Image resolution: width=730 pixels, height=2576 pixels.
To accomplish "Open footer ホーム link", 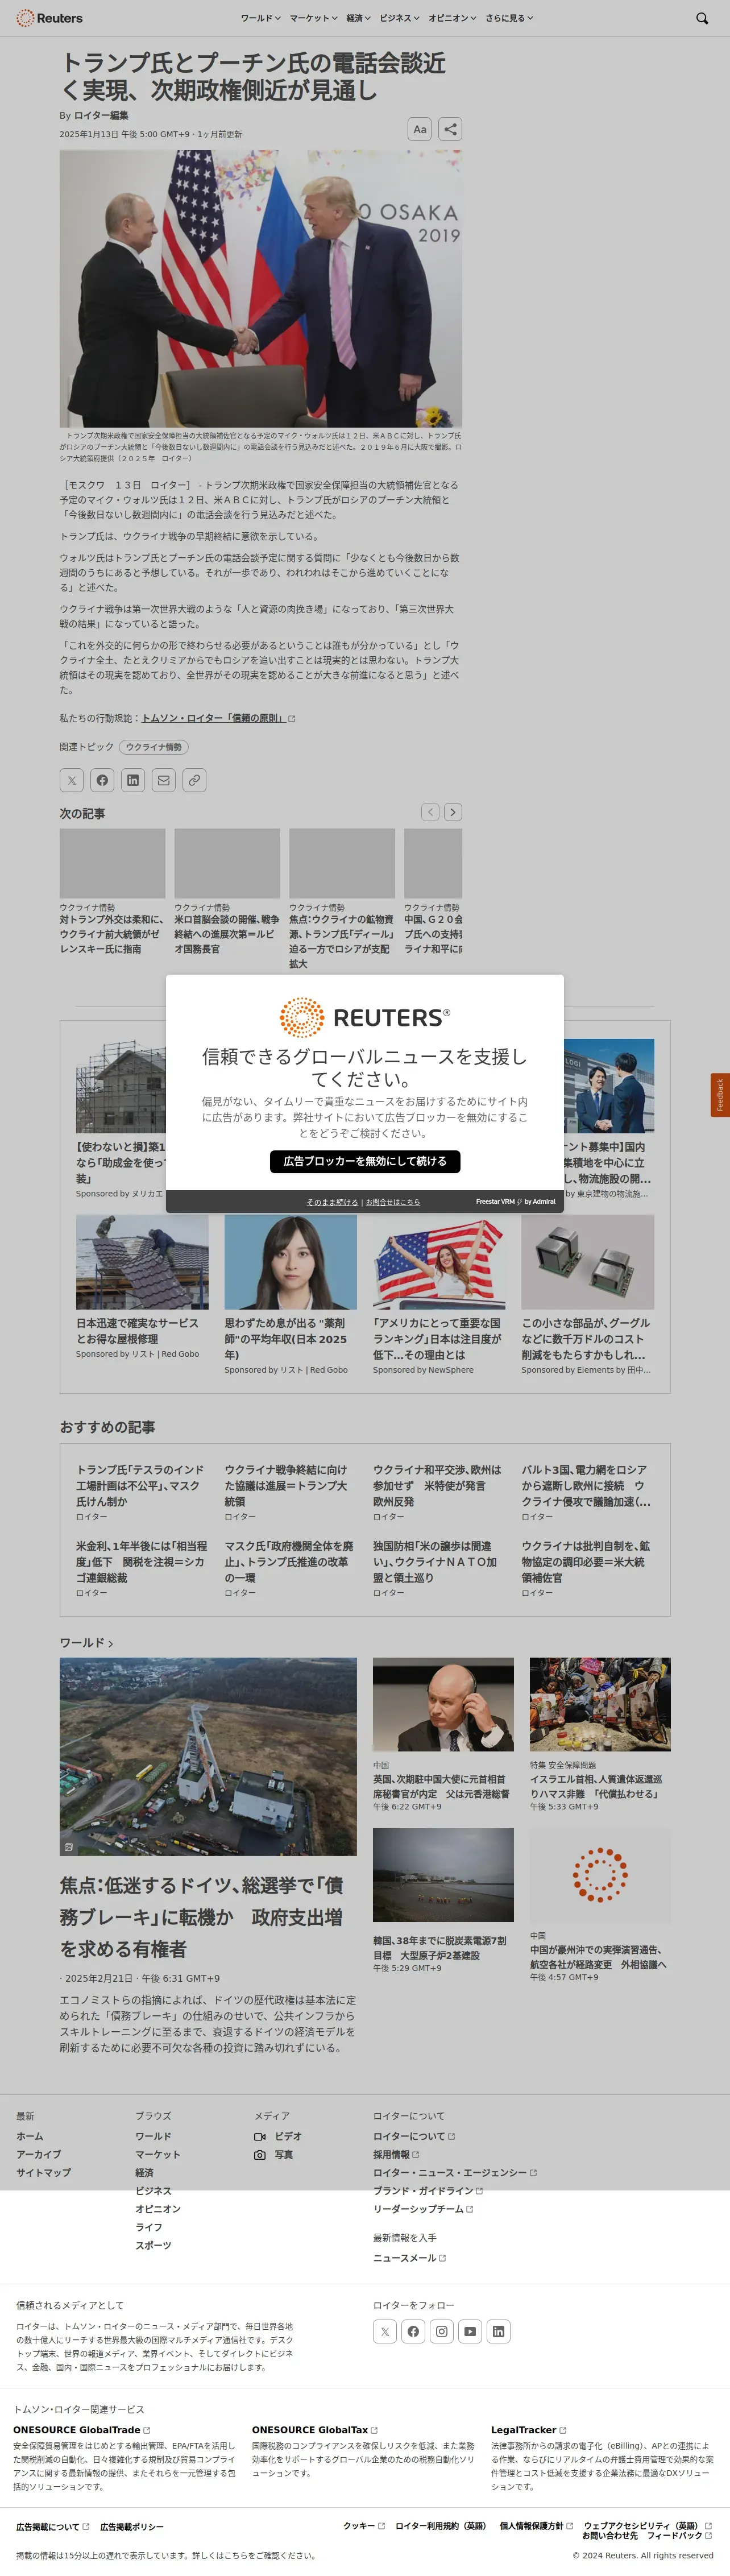I will 30,2136.
